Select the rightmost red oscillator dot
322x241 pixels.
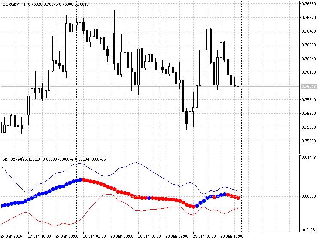(x=238, y=198)
